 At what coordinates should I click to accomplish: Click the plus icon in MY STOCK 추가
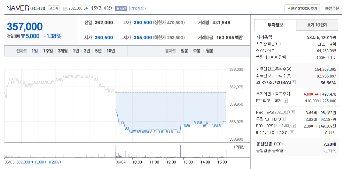point(289,9)
